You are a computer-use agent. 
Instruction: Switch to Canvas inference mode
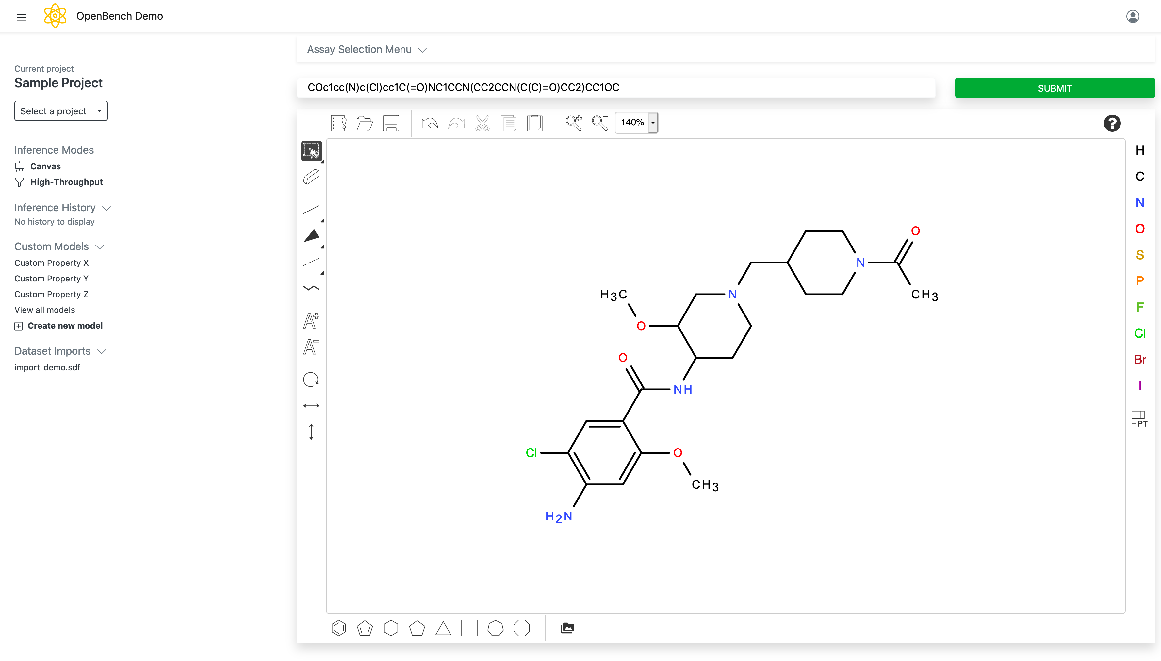point(45,166)
